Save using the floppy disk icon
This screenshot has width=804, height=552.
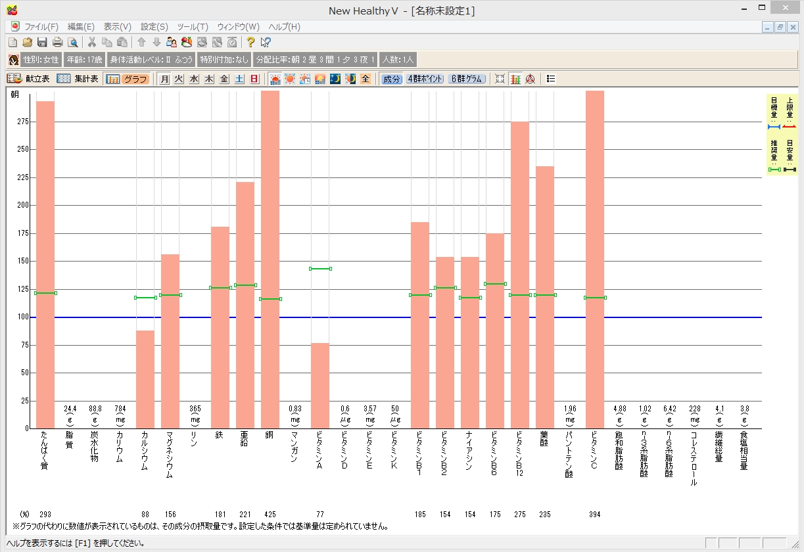[x=42, y=43]
